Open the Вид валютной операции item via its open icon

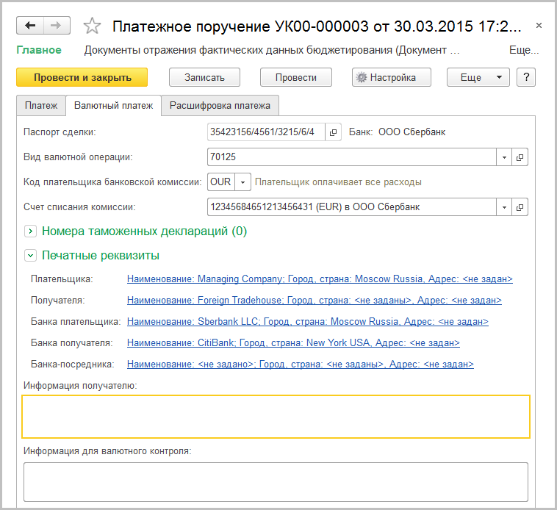click(520, 157)
